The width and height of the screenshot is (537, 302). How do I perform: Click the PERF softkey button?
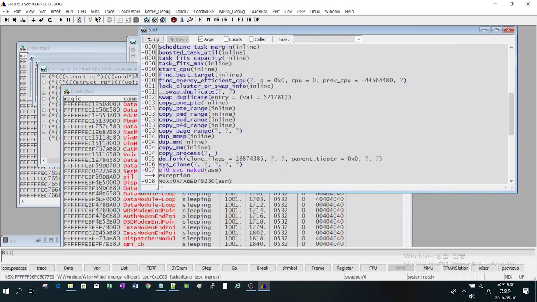[x=151, y=268]
